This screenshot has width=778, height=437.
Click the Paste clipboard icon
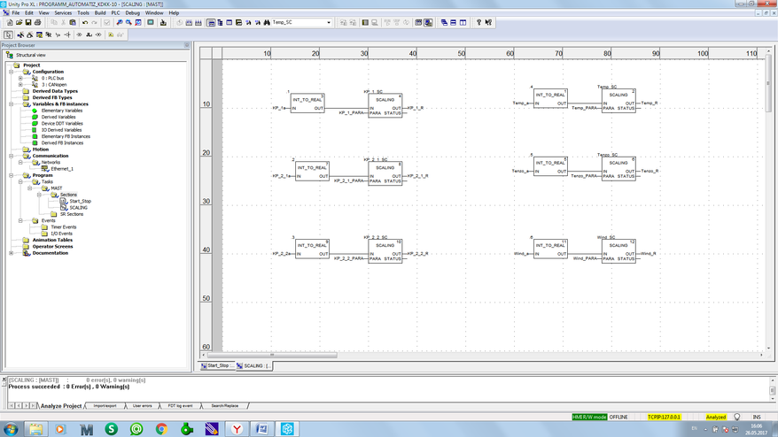[73, 23]
